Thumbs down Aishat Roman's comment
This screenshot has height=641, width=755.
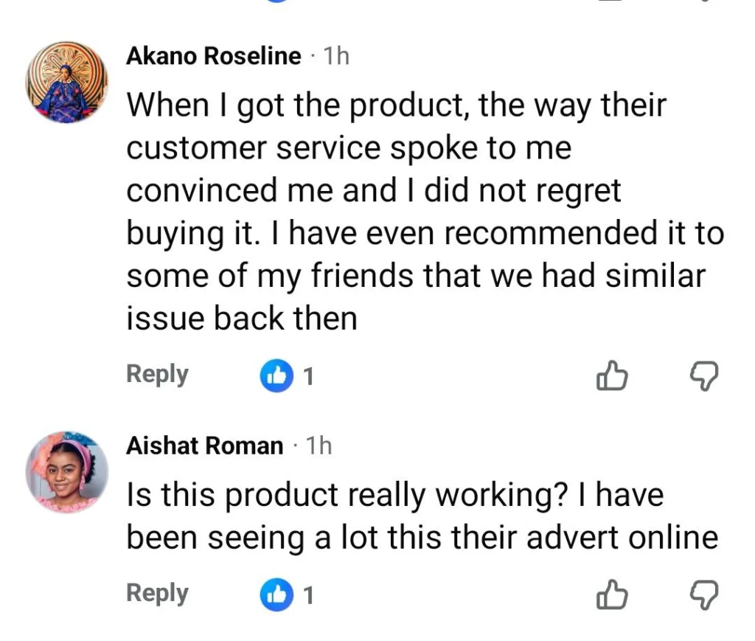[703, 595]
